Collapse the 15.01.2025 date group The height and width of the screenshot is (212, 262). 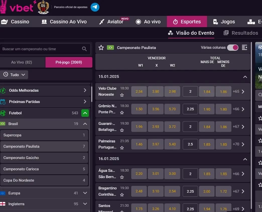245,77
